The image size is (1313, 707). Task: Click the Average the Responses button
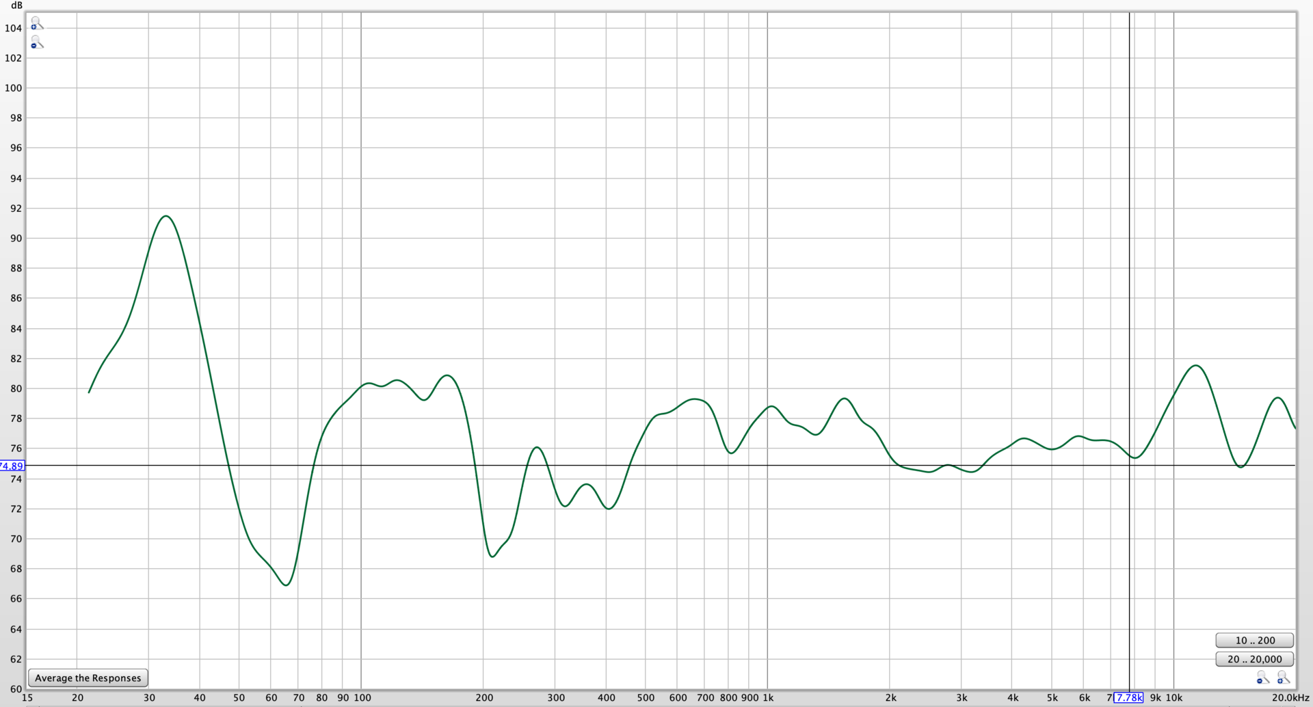pos(88,678)
